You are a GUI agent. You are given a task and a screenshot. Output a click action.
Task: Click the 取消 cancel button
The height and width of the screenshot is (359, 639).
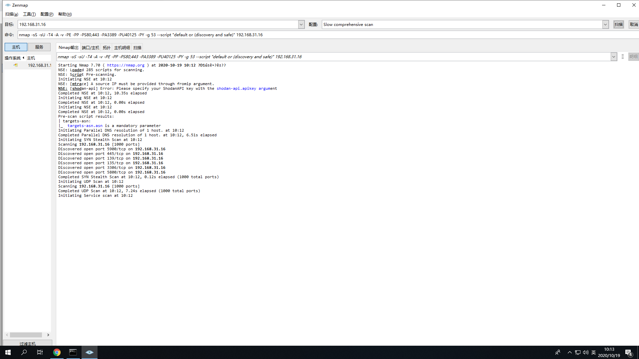634,24
